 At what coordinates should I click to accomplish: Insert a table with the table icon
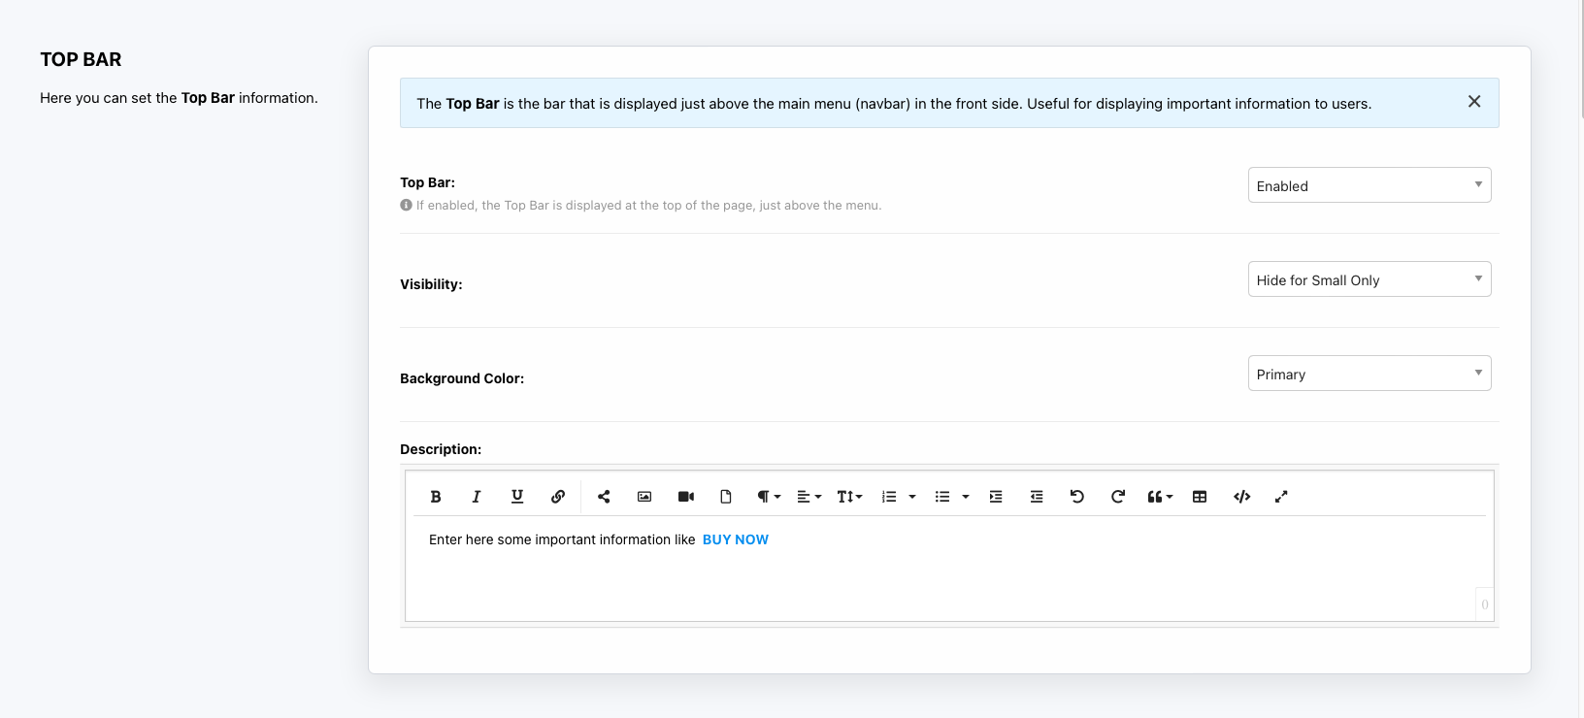(x=1200, y=497)
